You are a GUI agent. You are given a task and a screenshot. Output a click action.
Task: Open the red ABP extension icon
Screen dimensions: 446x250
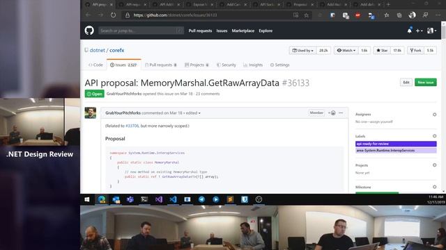point(357,15)
